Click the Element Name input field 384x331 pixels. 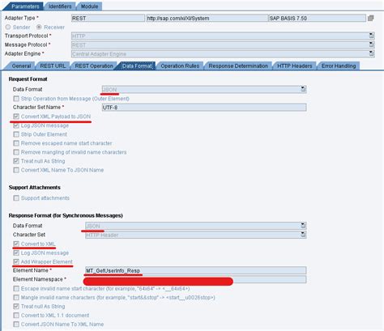tap(196, 270)
